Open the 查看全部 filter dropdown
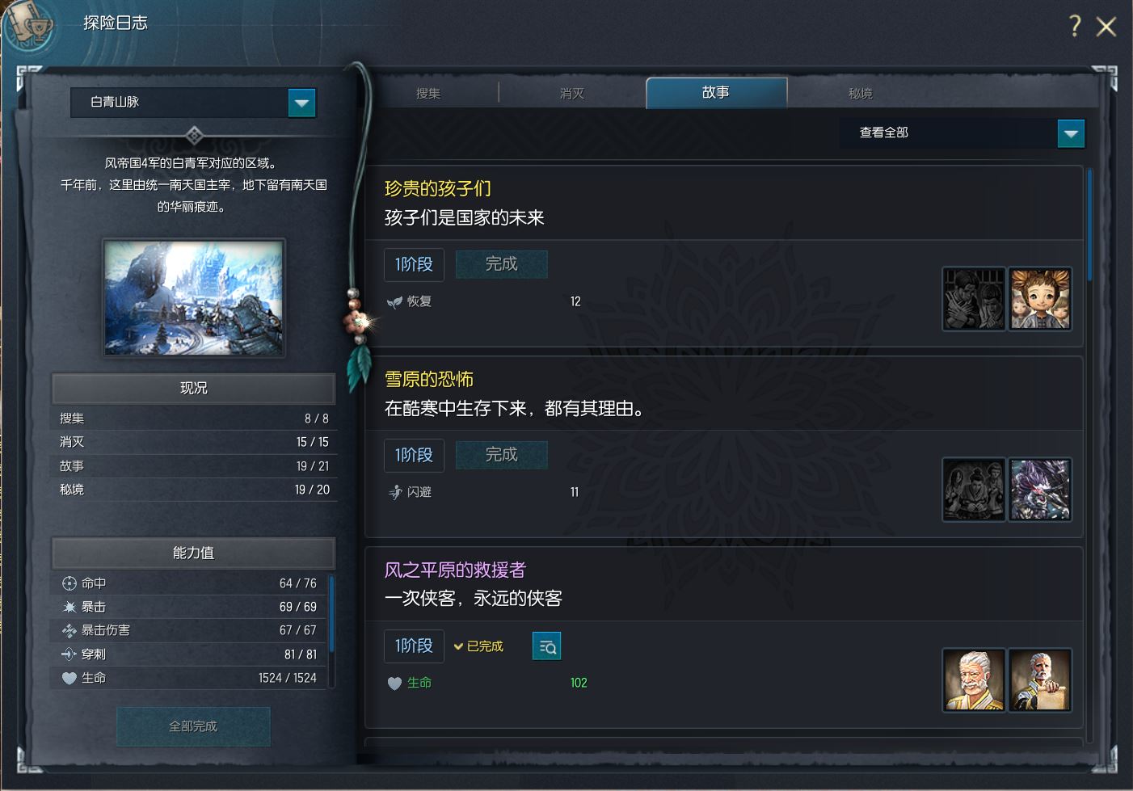Screen dimensions: 1133x791 pyautogui.click(x=1071, y=133)
